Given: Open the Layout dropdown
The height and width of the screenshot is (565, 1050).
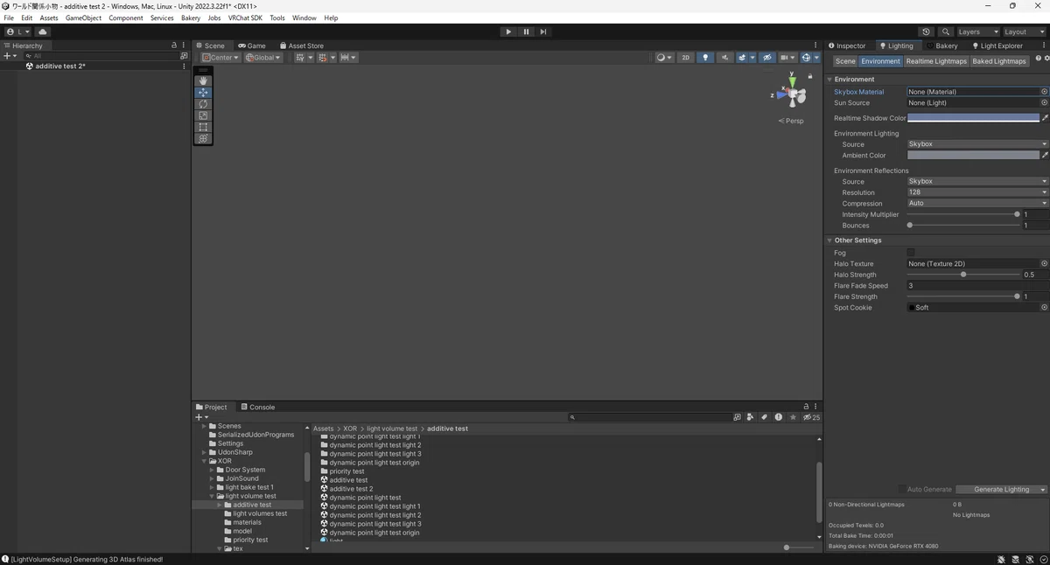Looking at the screenshot, I should pos(1024,31).
